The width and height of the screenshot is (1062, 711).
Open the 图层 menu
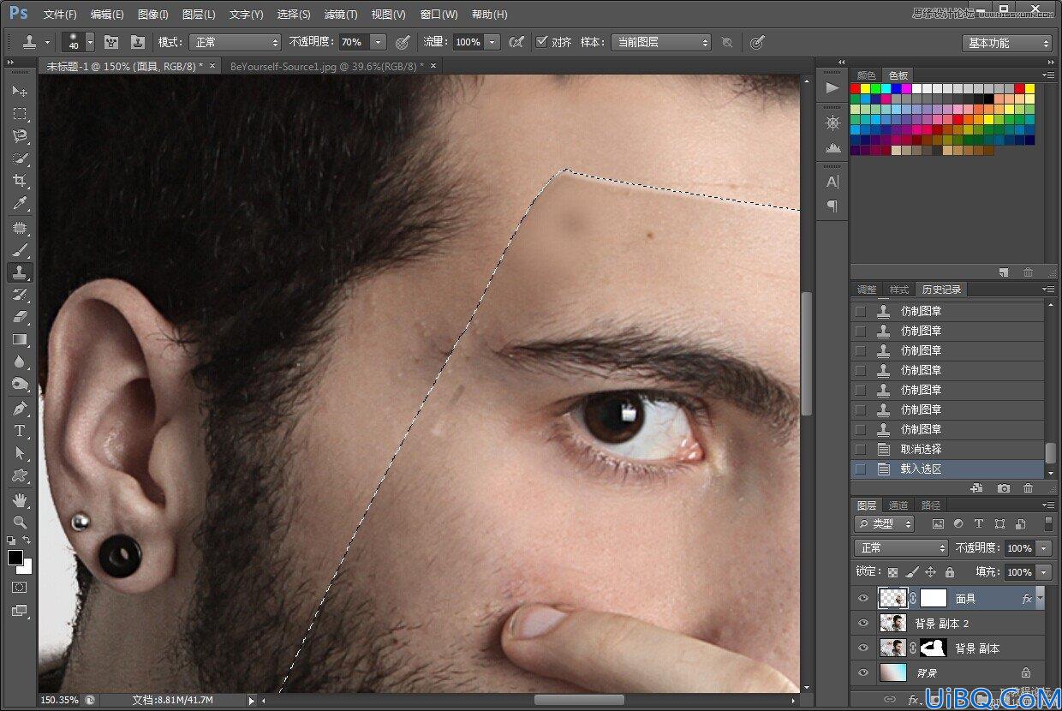pos(199,15)
